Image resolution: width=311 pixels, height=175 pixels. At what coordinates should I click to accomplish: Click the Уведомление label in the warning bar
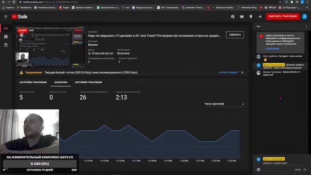pos(34,72)
